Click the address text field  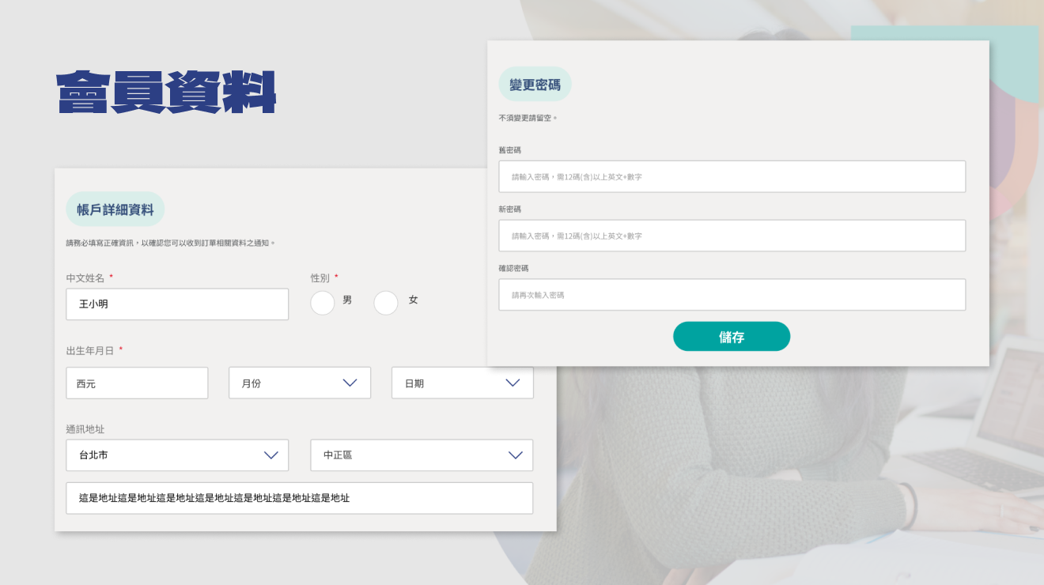(x=300, y=498)
